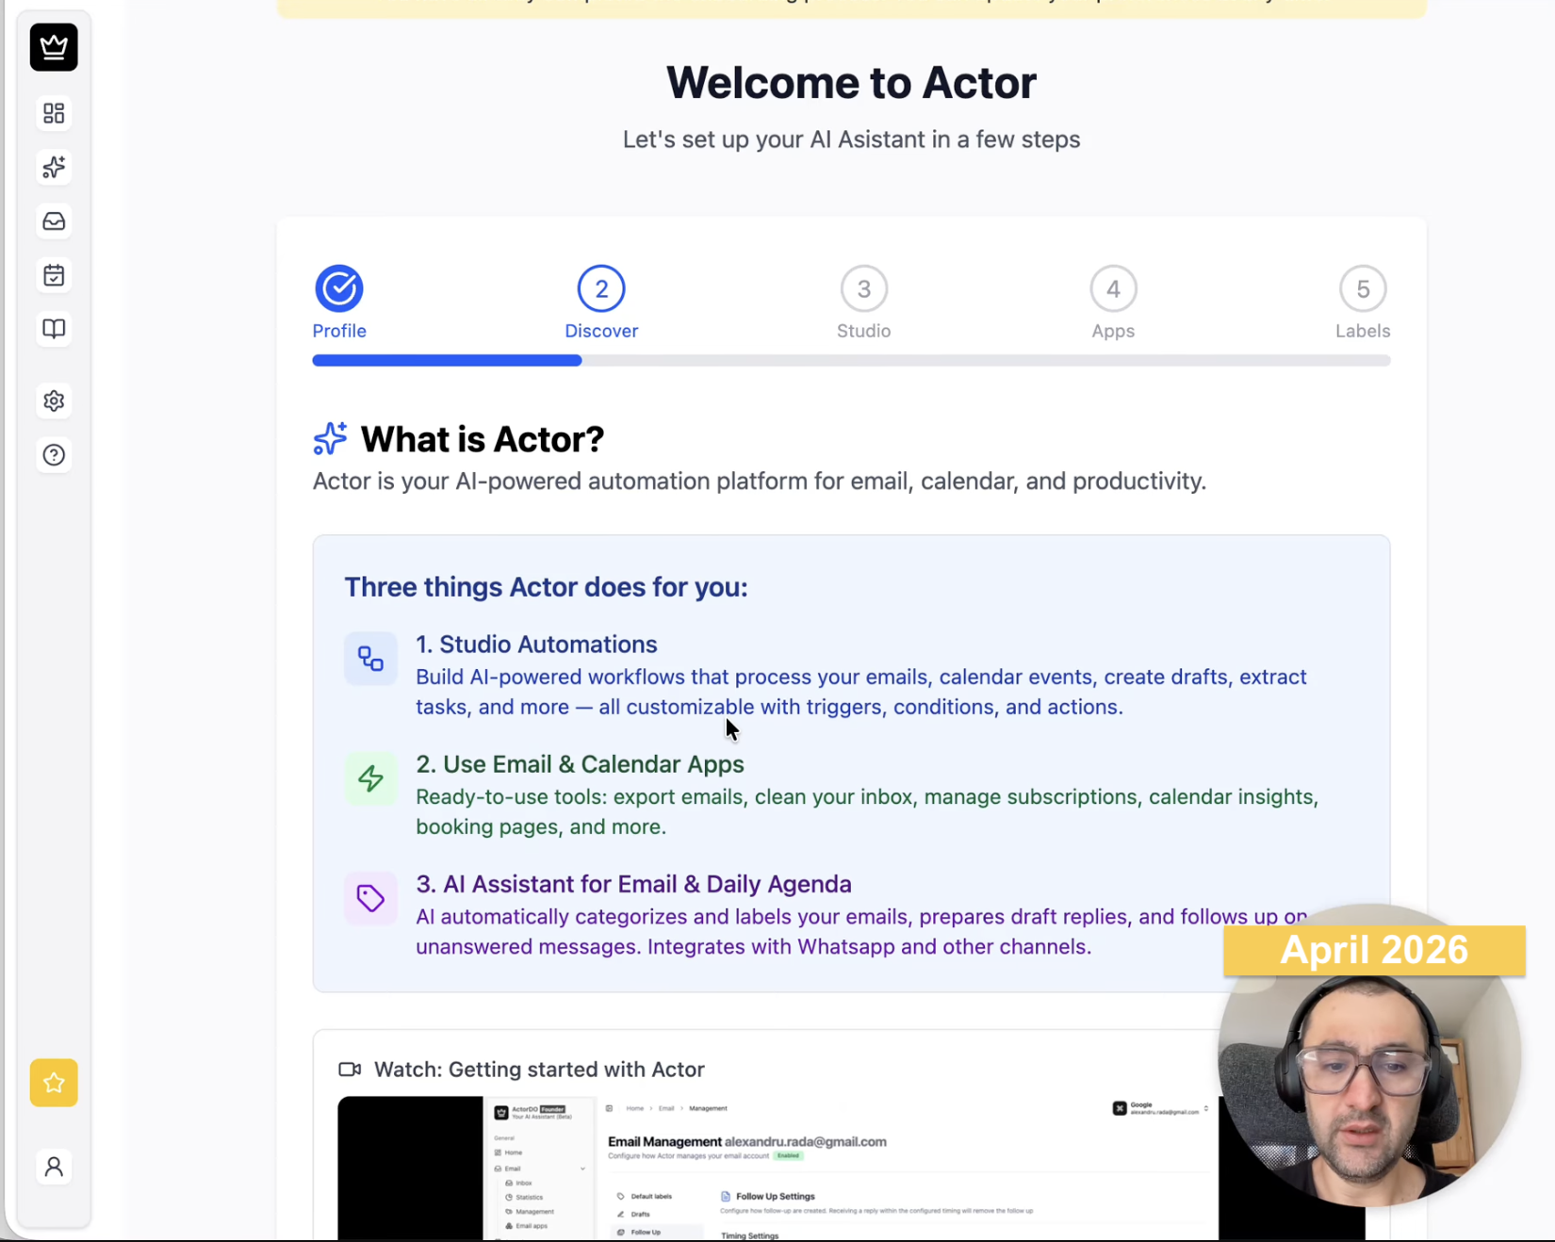Open the book documentation icon
Viewport: 1555px width, 1242px height.
(54, 329)
